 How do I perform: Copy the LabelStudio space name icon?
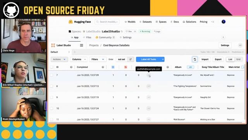122,31
